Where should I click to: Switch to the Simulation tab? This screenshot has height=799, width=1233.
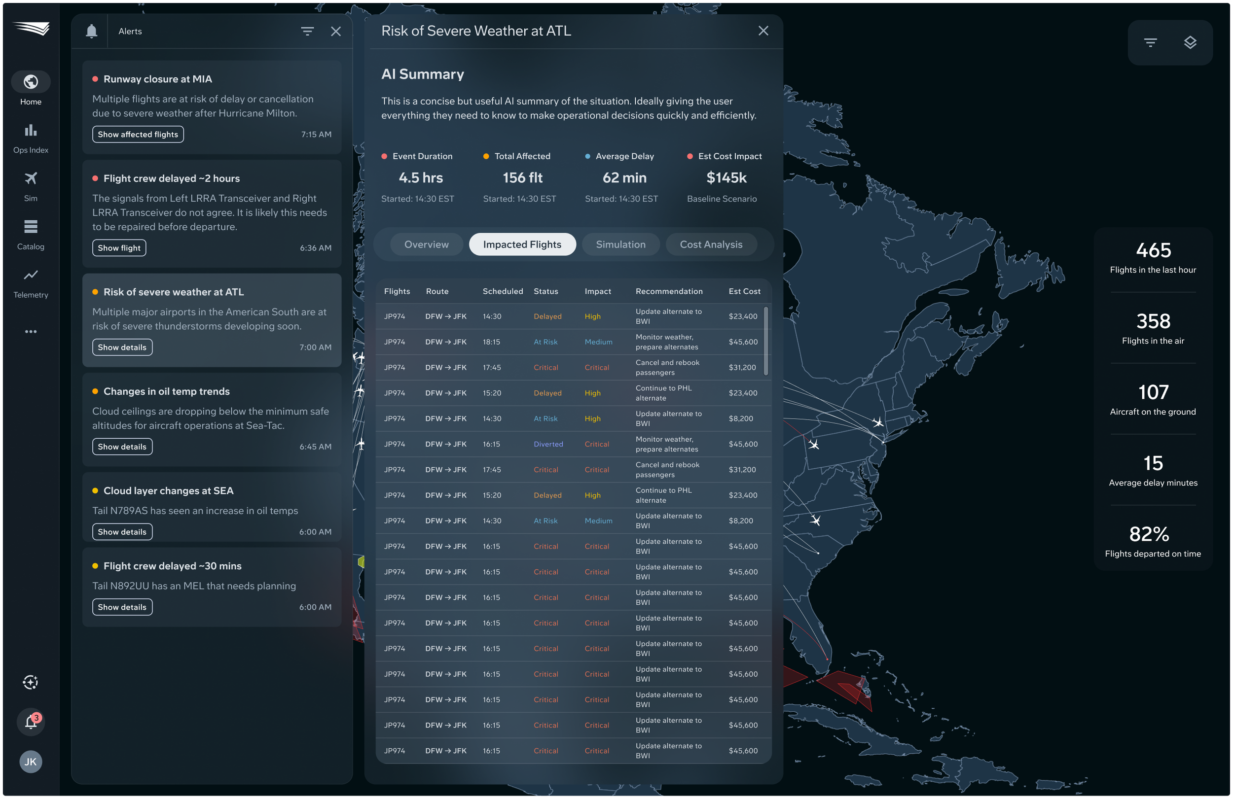tap(620, 244)
